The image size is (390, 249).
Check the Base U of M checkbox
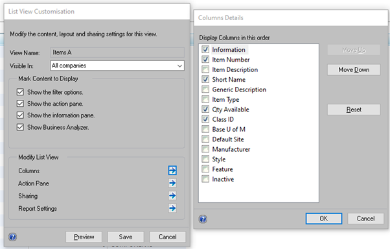coord(205,129)
